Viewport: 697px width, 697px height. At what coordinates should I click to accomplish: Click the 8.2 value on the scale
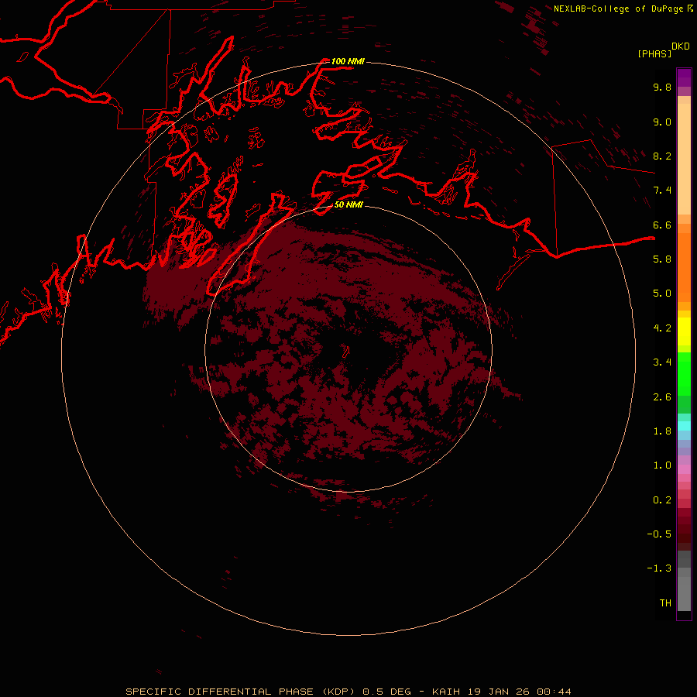[662, 156]
